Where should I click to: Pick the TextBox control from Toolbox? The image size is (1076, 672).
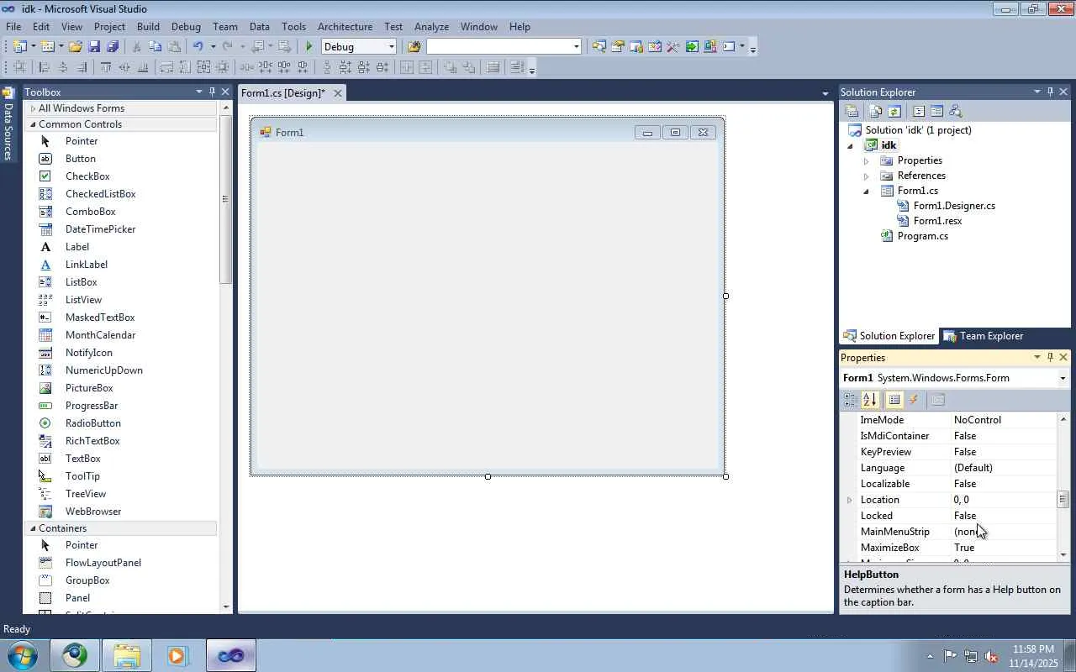coord(82,459)
